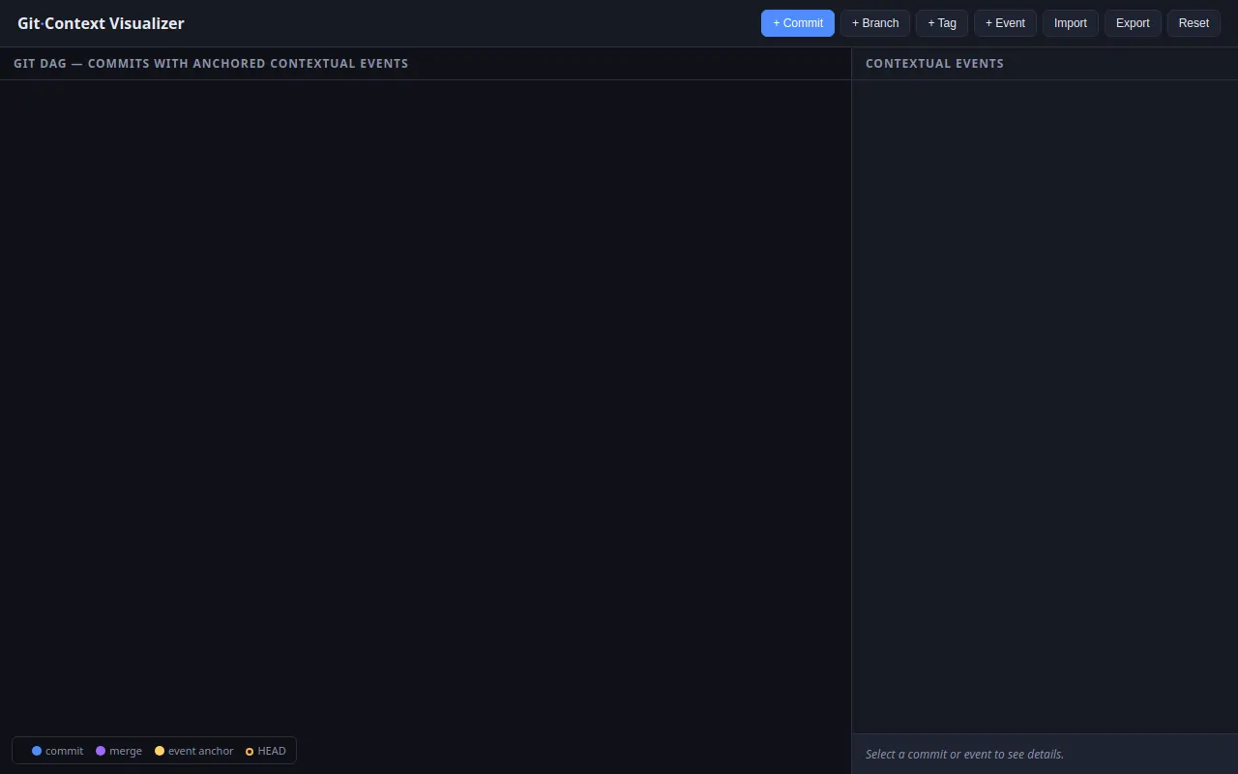Click the 'event anchor' legend label

coord(201,751)
